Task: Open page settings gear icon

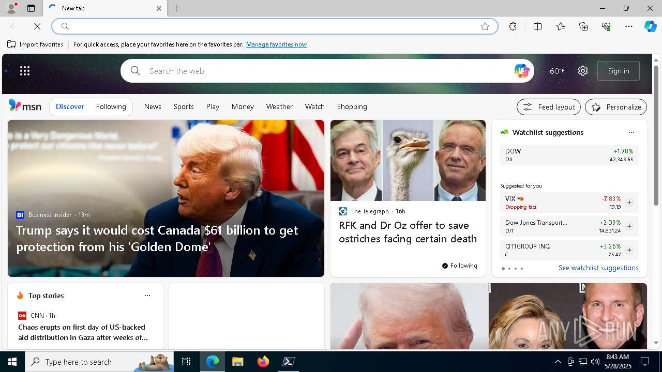Action: pos(583,71)
